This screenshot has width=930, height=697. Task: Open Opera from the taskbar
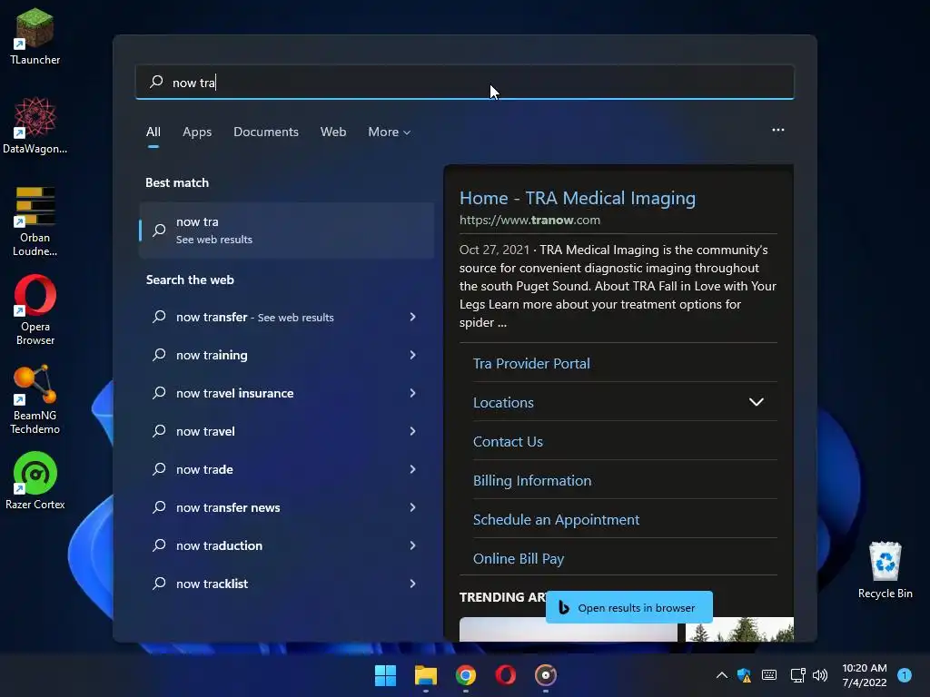click(x=505, y=675)
